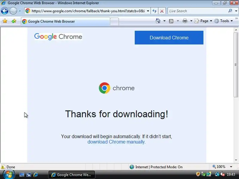The height and width of the screenshot is (179, 239).
Task: Click the muted volume tray icon
Action: pyautogui.click(x=223, y=174)
